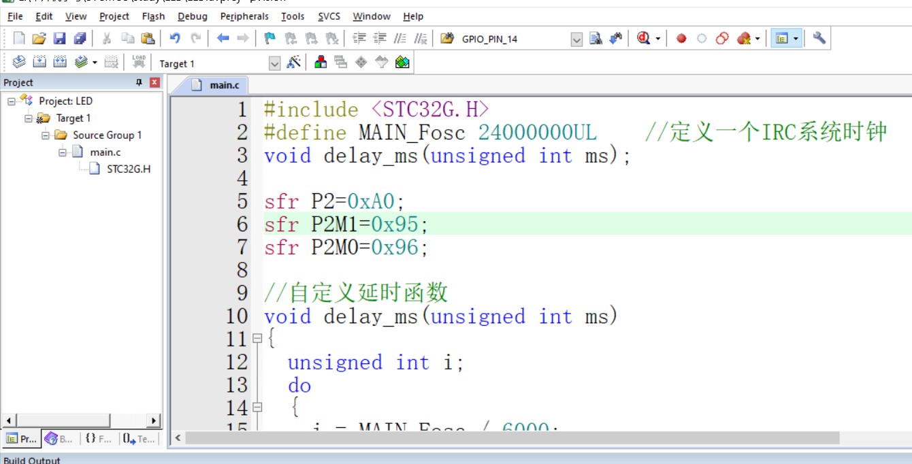Image resolution: width=912 pixels, height=464 pixels.
Task: Collapse the Project: LED tree node
Action: (x=12, y=101)
